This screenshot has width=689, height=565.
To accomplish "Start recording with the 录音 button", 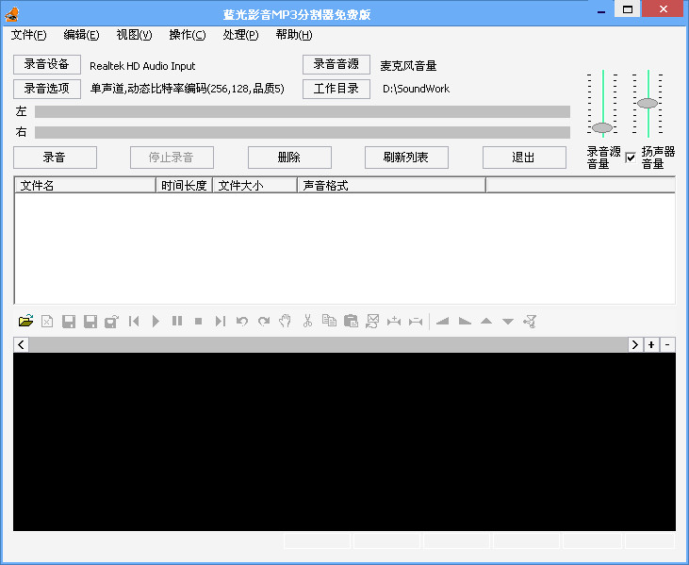I will (x=55, y=158).
